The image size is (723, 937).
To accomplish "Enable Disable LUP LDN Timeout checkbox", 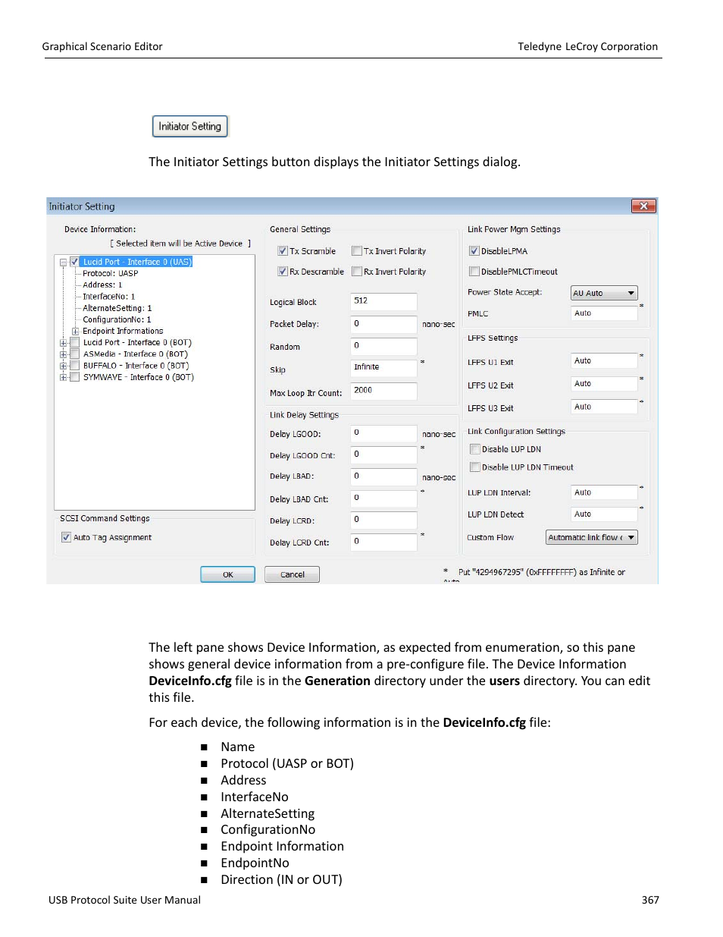I will click(475, 467).
